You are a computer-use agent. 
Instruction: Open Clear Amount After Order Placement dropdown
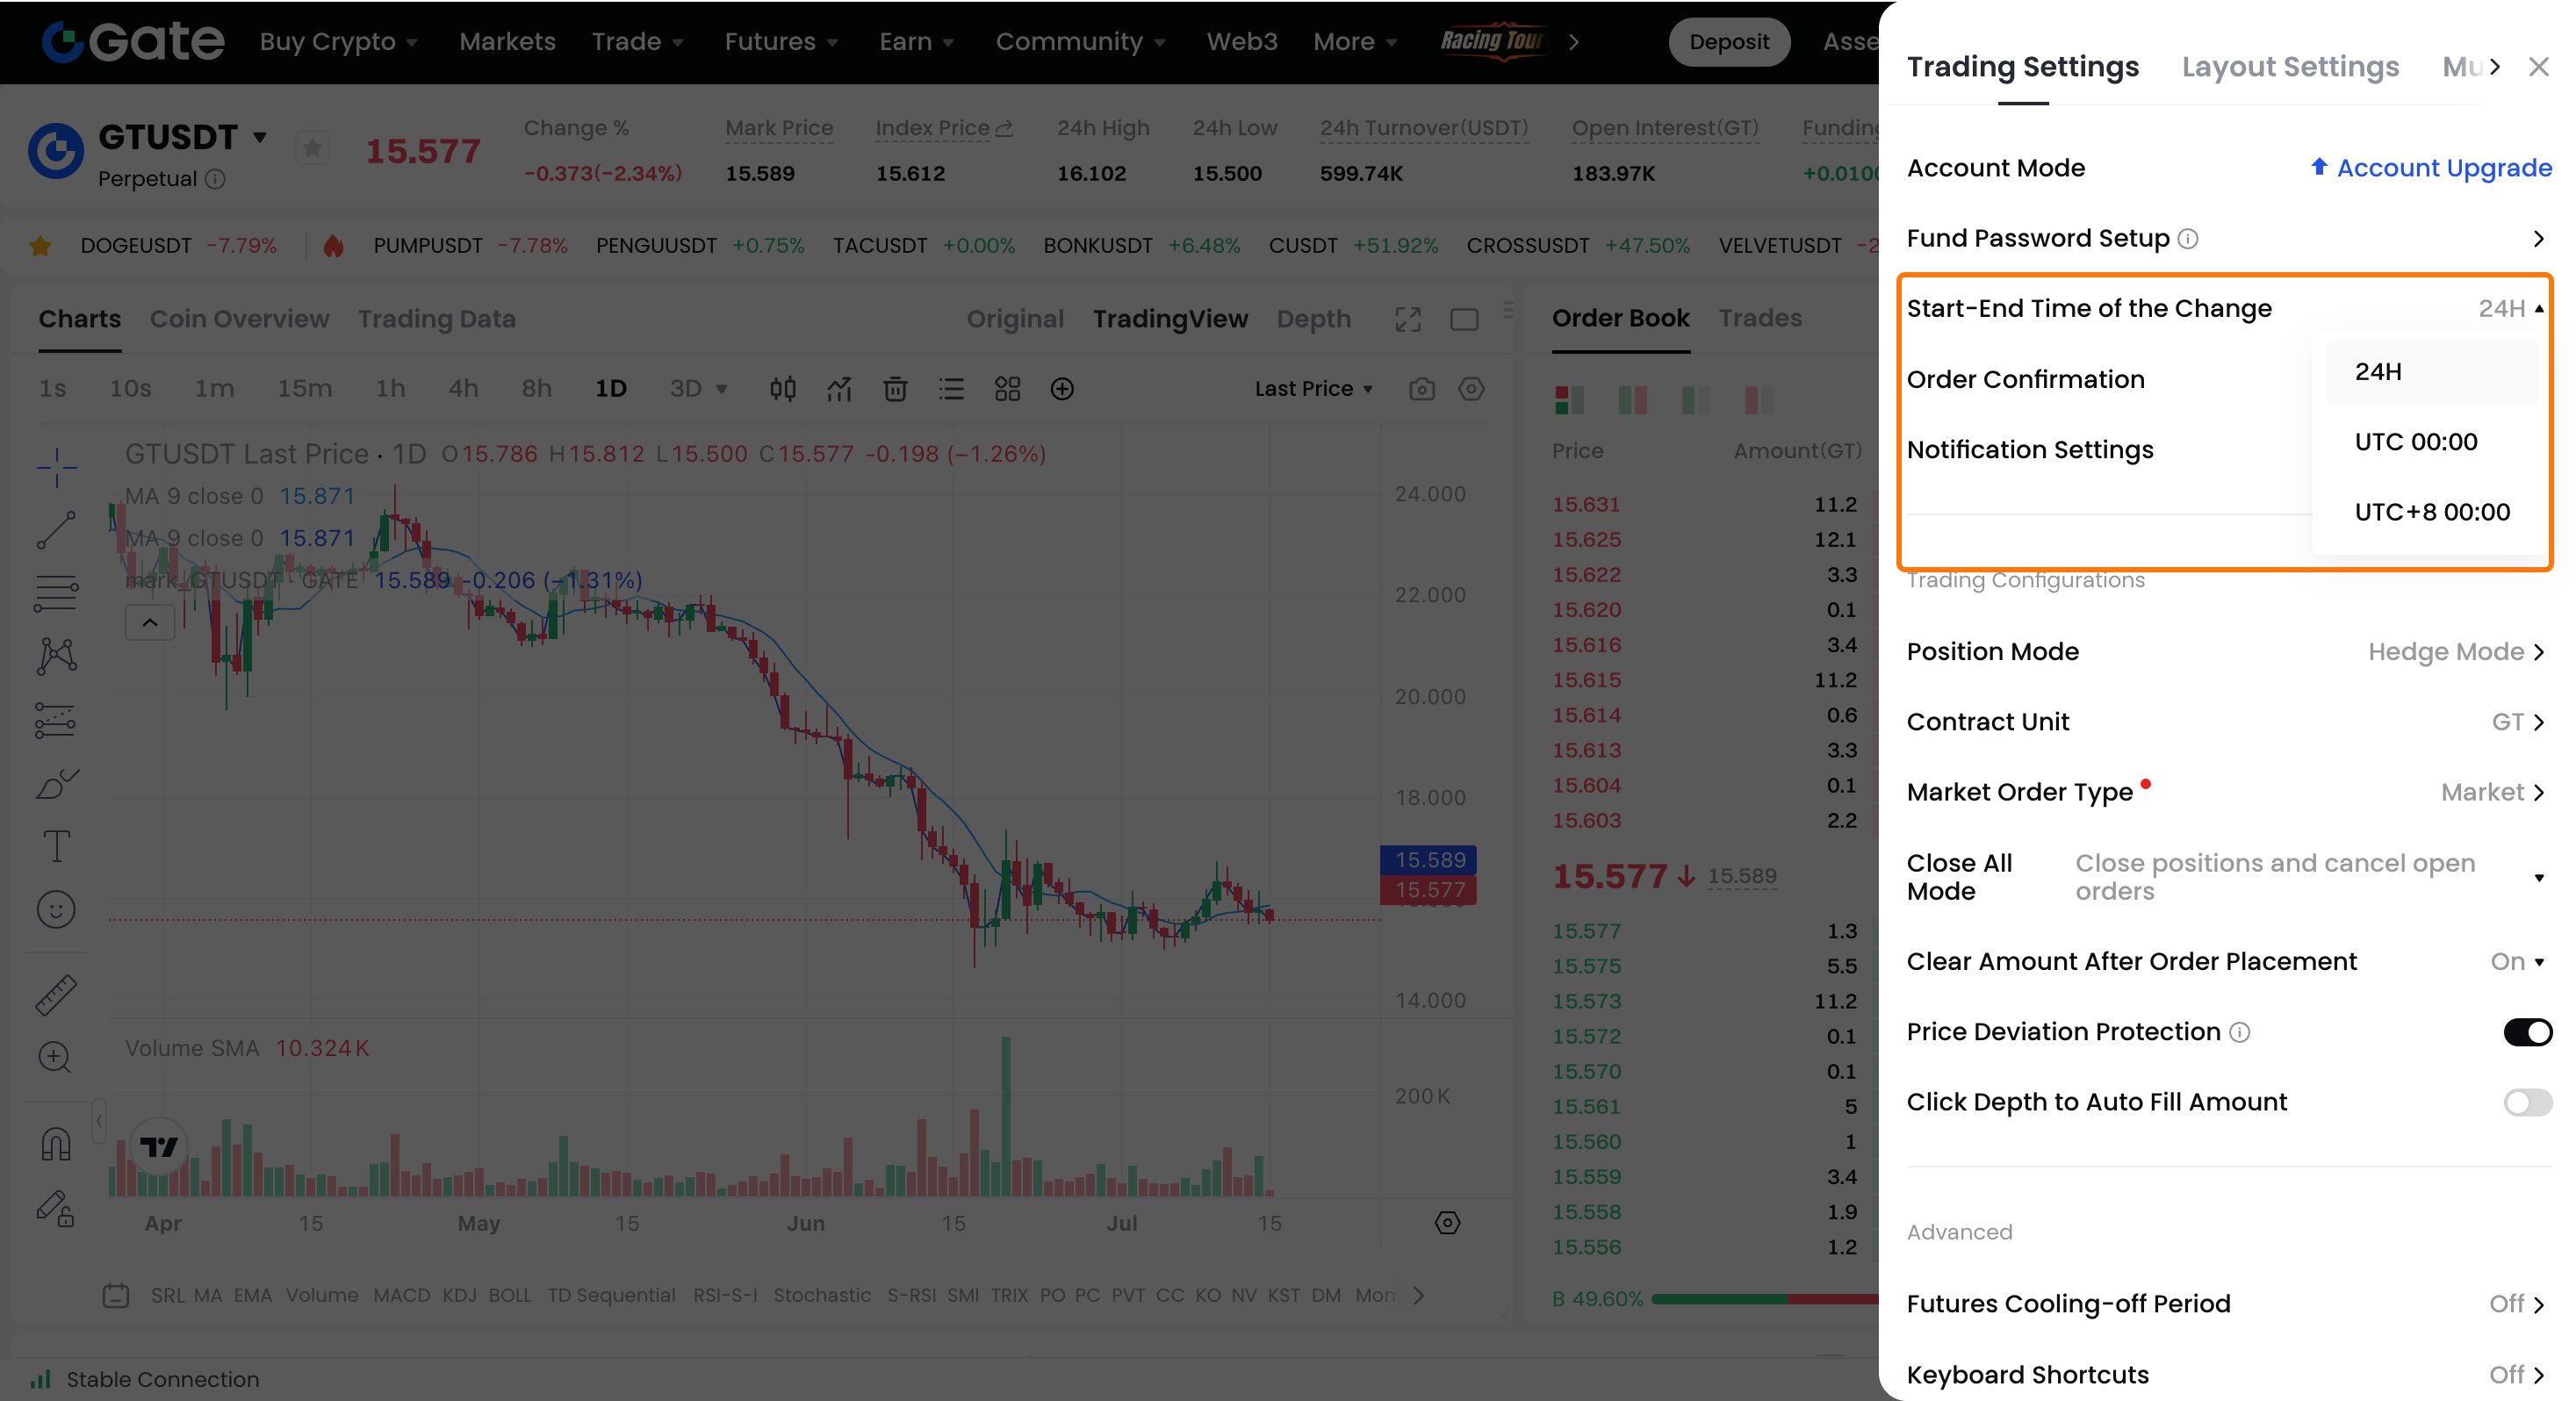2517,962
